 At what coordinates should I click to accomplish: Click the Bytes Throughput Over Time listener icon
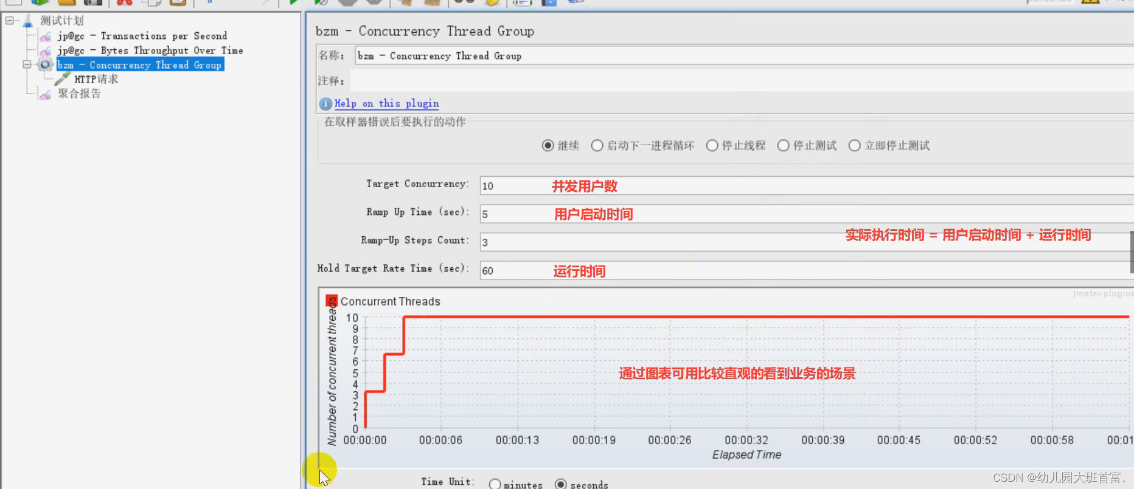(x=46, y=51)
